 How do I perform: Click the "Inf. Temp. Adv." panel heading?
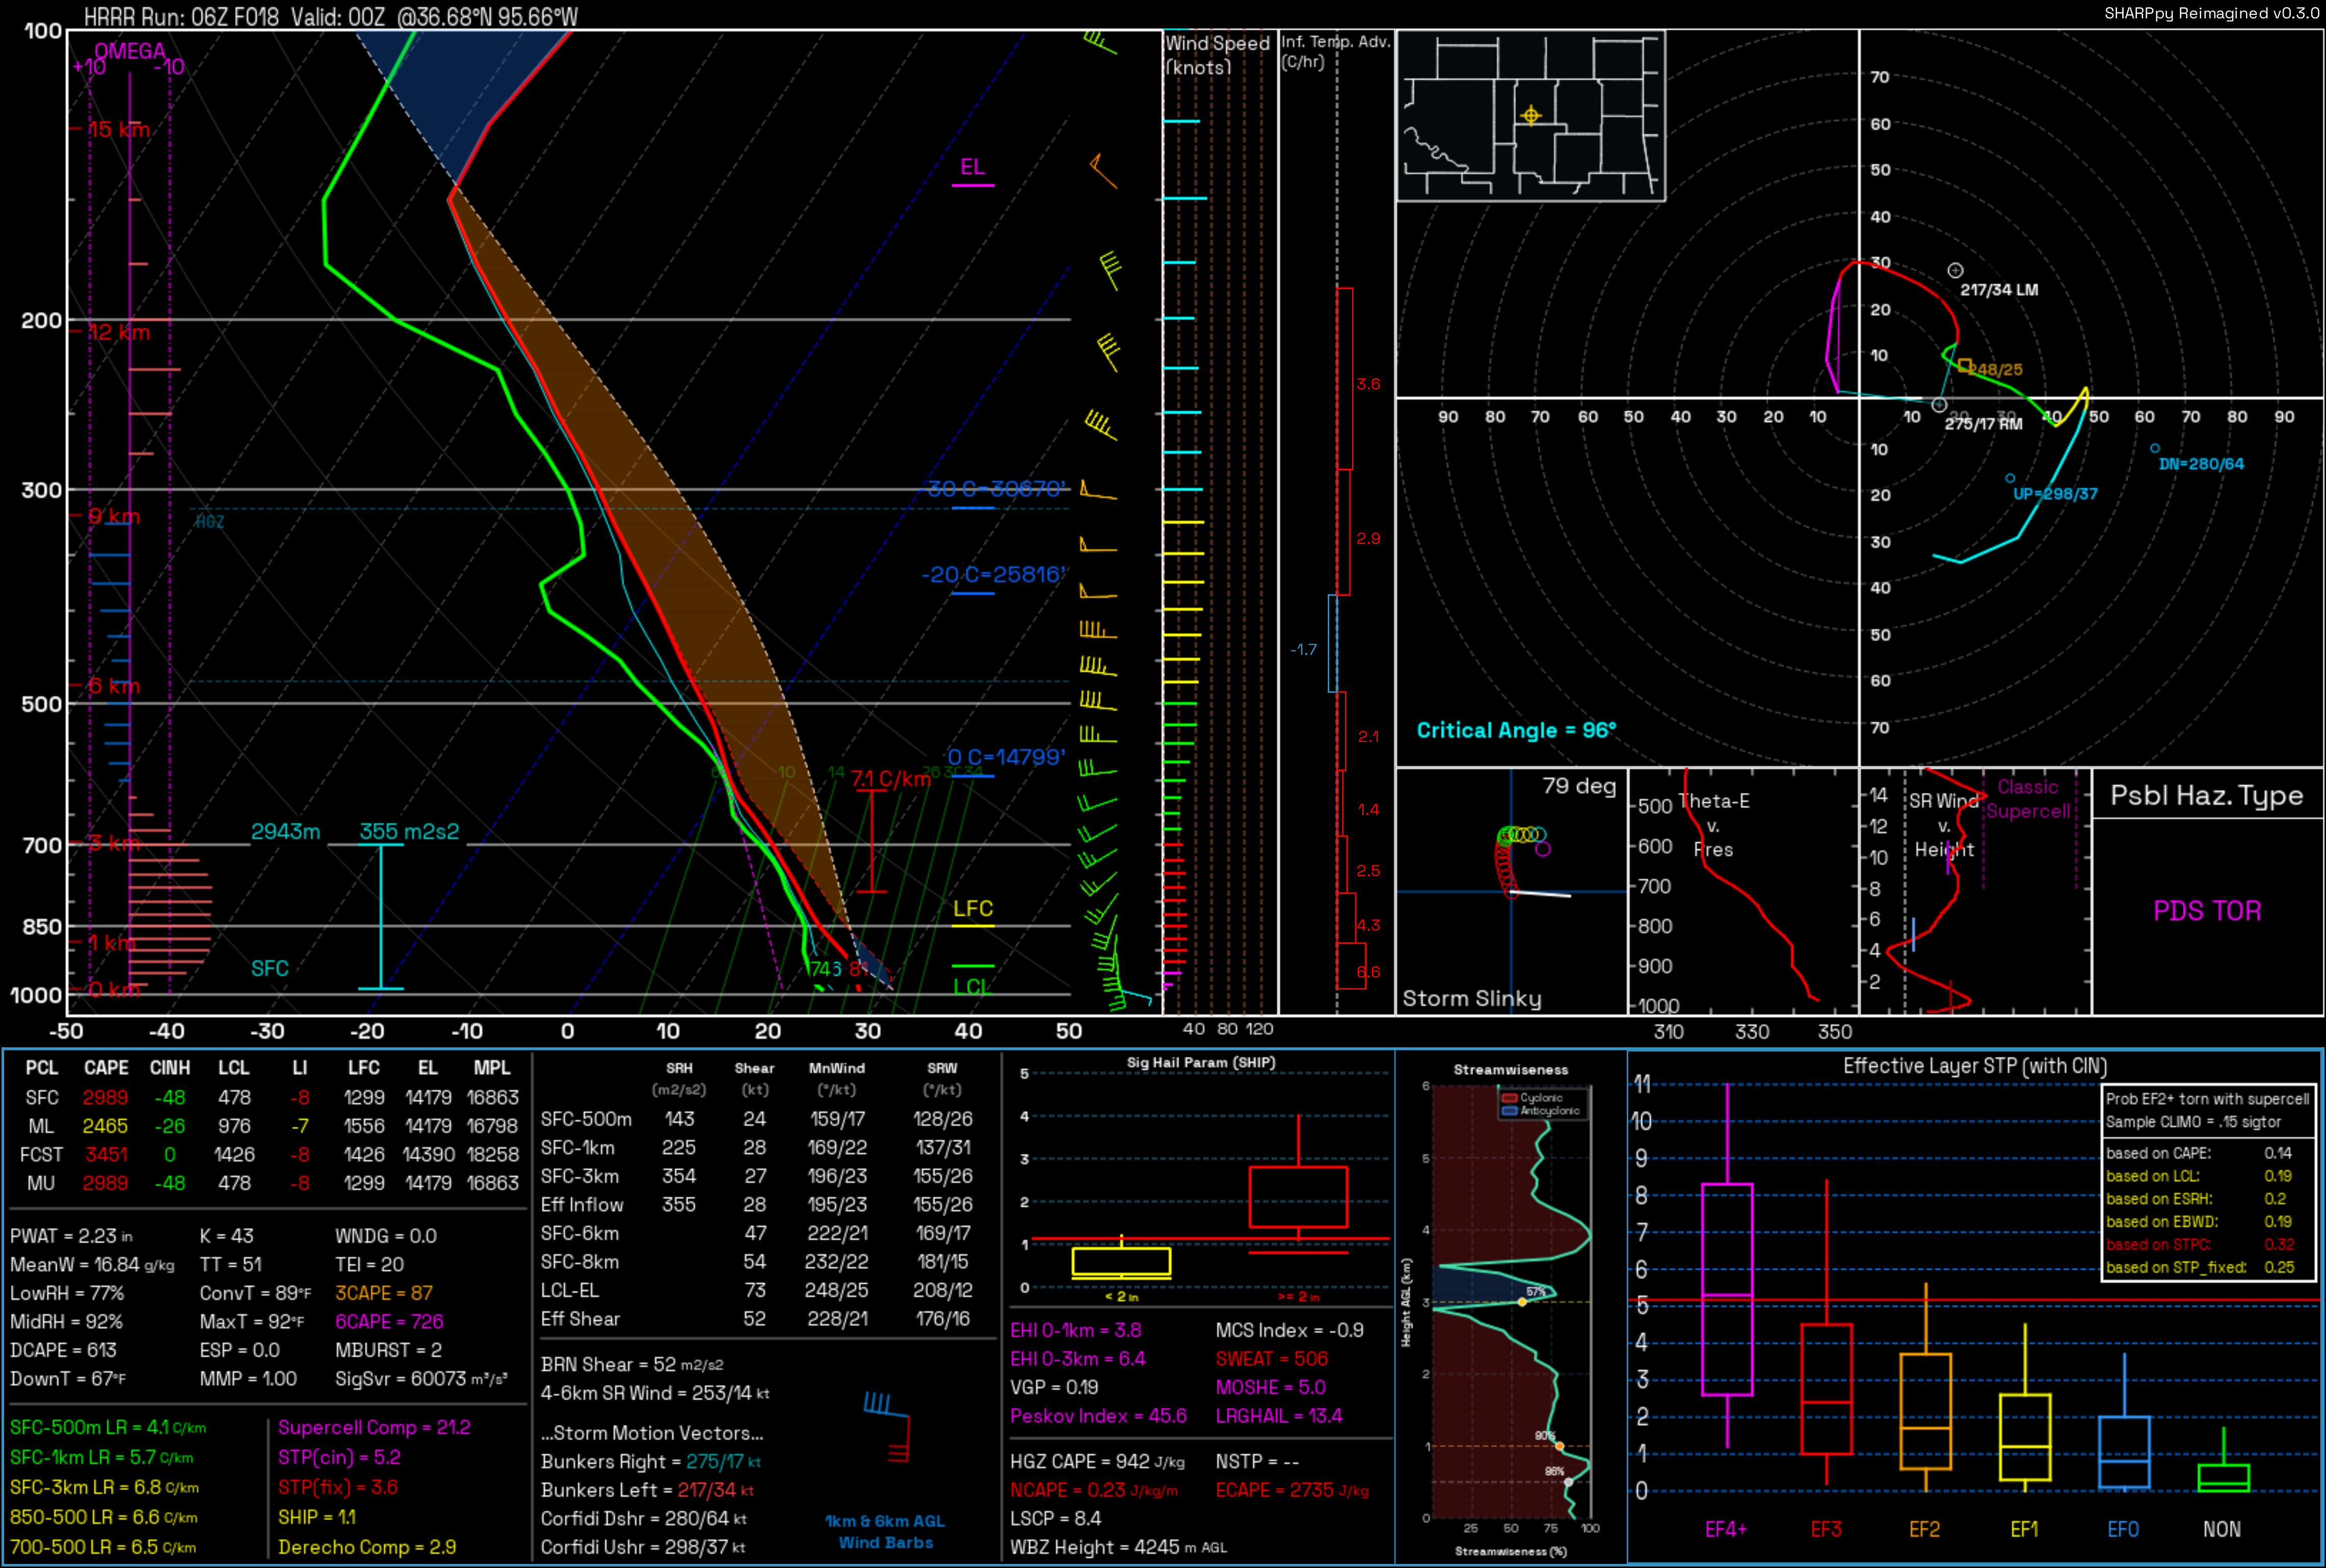(x=1335, y=51)
